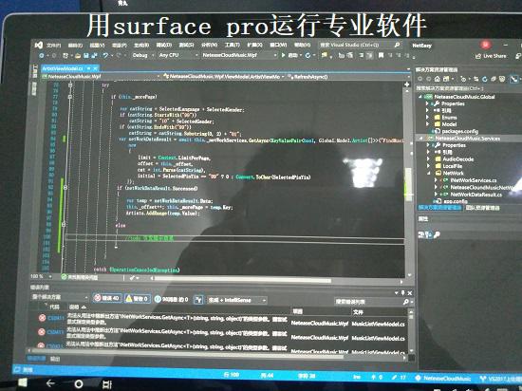
Task: Expand the Model folder
Action: (428, 124)
